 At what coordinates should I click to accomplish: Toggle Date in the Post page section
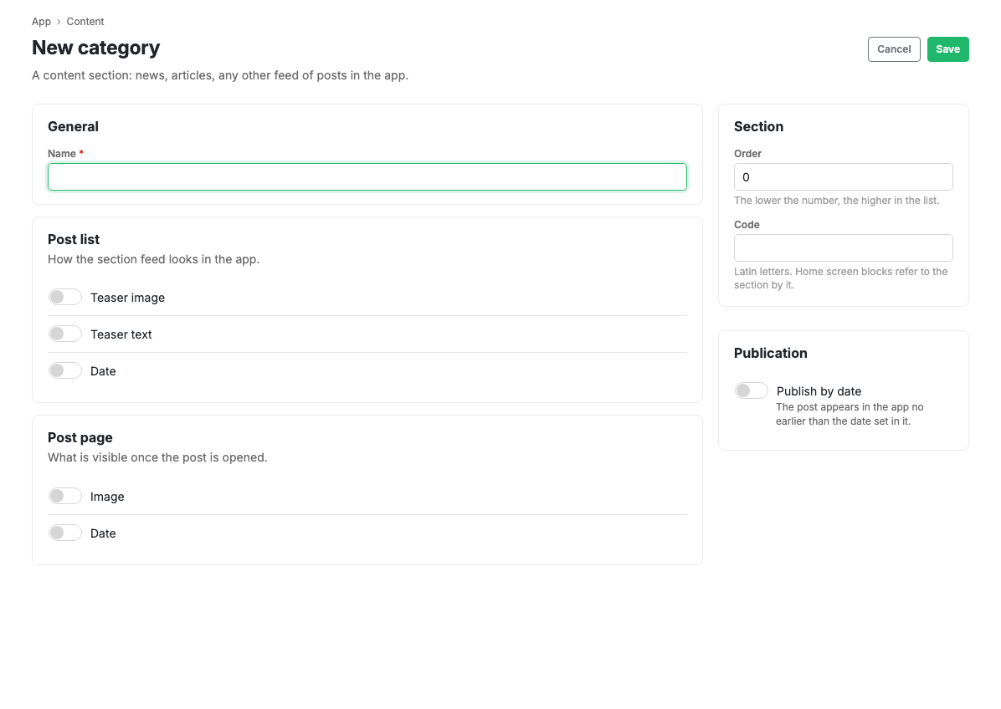click(65, 533)
